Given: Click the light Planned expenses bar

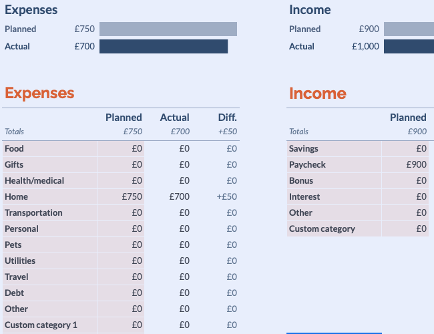Looking at the screenshot, I should tap(168, 29).
